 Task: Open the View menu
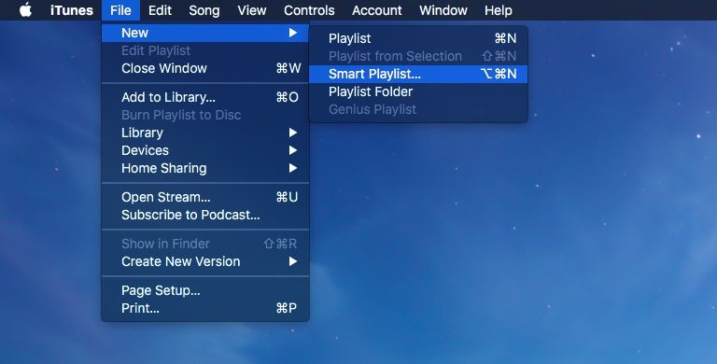[252, 10]
